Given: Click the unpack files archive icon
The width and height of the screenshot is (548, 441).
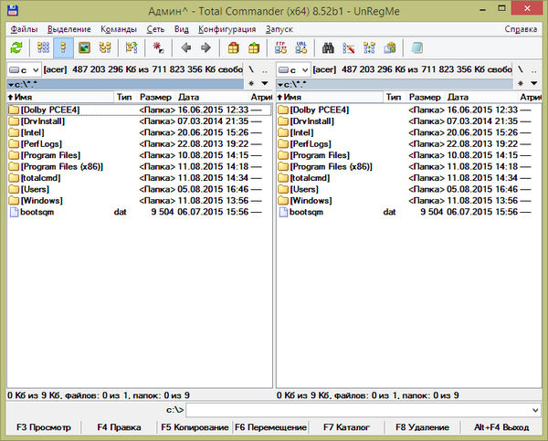Looking at the screenshot, I should click(254, 47).
